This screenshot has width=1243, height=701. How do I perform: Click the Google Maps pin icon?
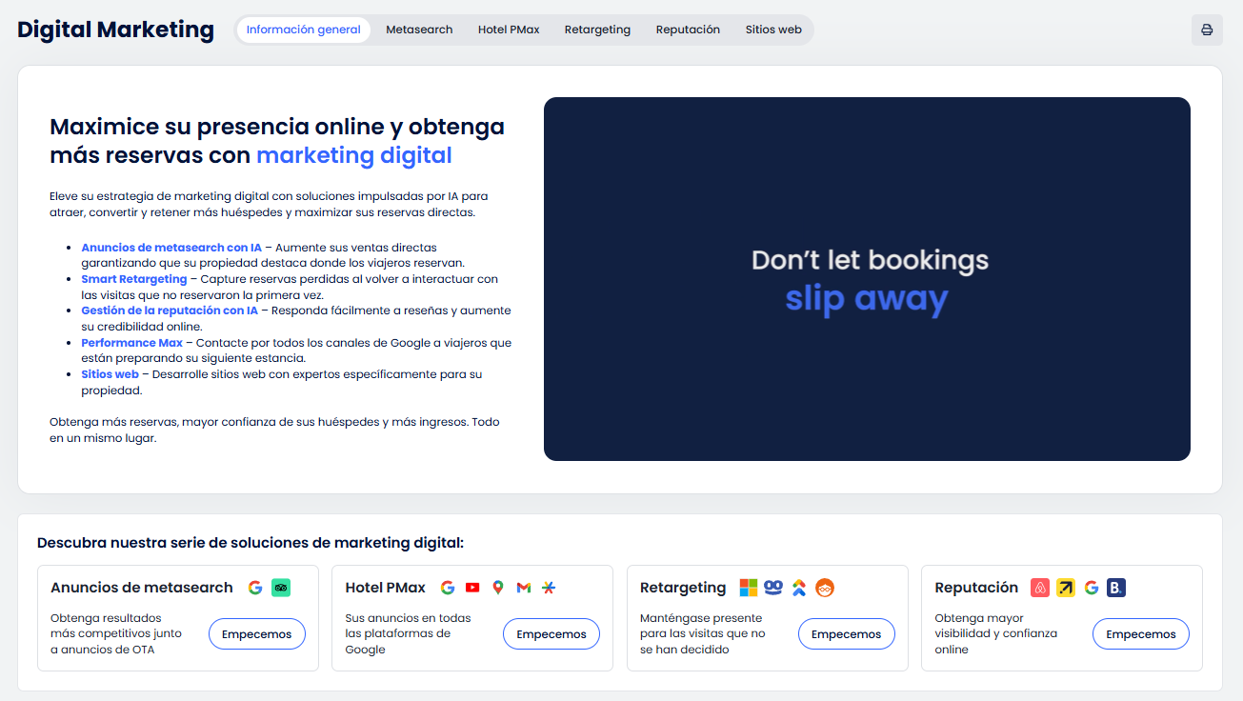point(497,588)
